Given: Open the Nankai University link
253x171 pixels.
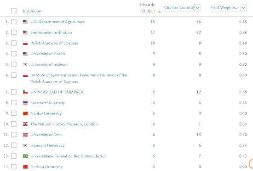Looking at the screenshot, I should point(46,114).
